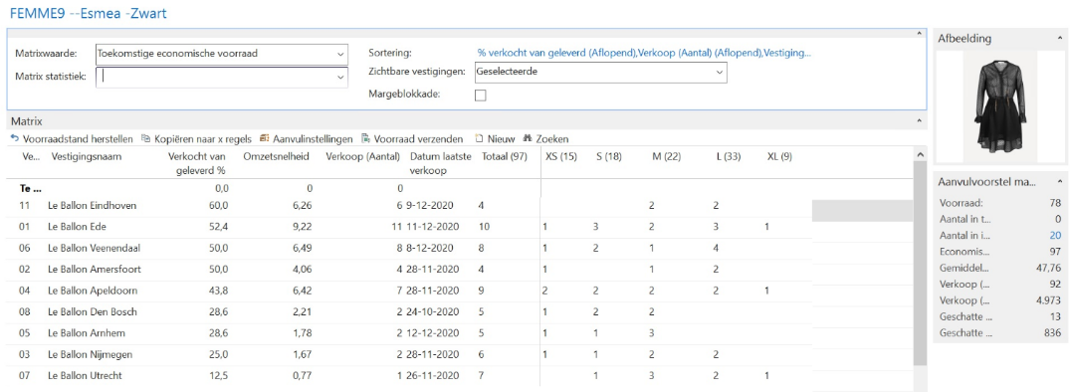Click the Voorraadstand herstellen undo icon
Image resolution: width=1072 pixels, height=392 pixels.
click(x=15, y=138)
